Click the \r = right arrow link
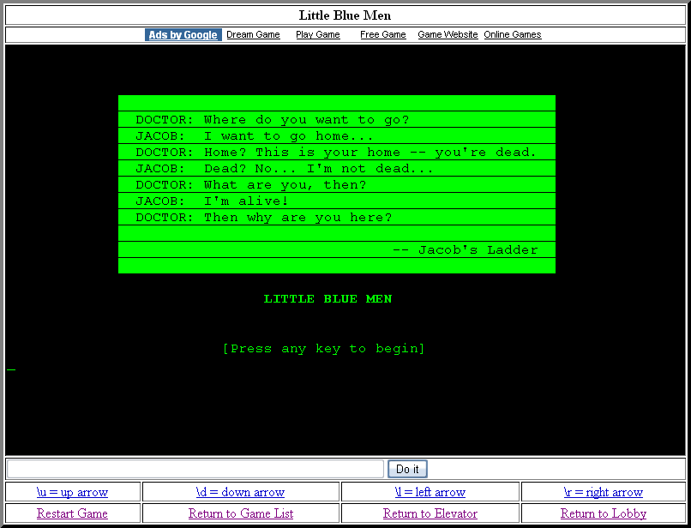Screen dimensions: 691x528 603,492
